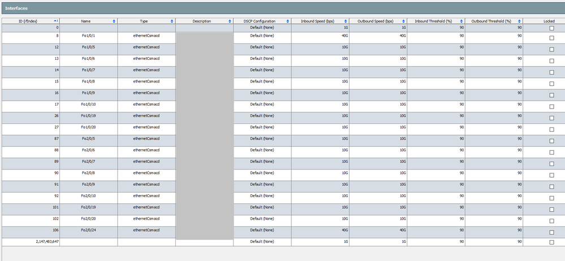Screen dimensions: 565x261
Task: Check Locked box for Fo2/0/7
Action: (551, 163)
